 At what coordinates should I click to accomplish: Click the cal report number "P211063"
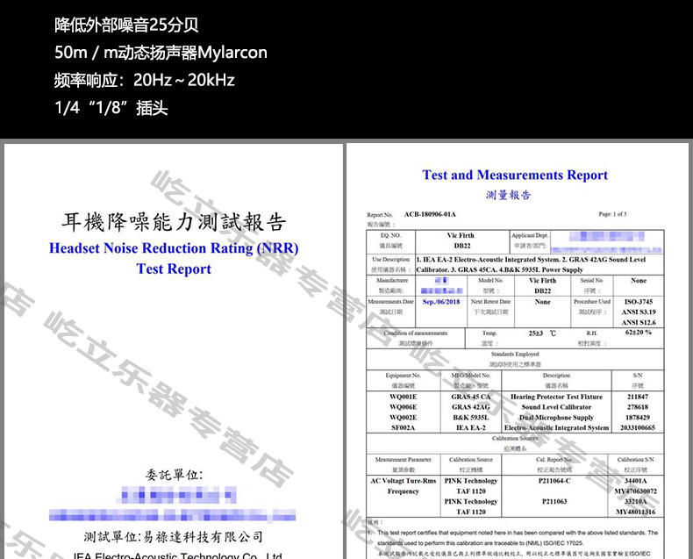tap(554, 501)
